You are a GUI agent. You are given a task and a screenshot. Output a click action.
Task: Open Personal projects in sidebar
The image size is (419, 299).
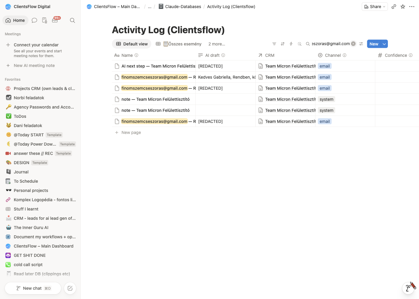40,190
